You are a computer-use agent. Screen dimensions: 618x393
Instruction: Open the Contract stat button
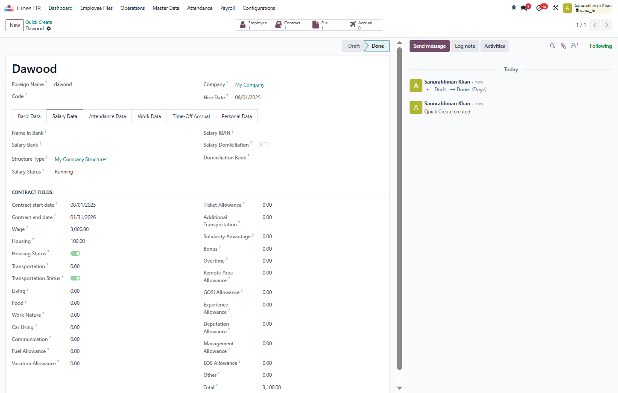coord(290,25)
